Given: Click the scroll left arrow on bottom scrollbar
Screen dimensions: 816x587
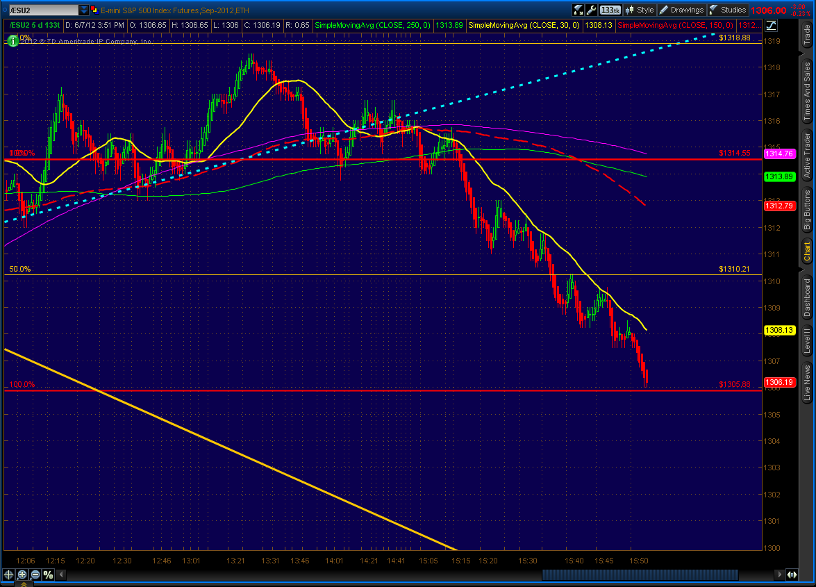Looking at the screenshot, I should click(x=61, y=574).
